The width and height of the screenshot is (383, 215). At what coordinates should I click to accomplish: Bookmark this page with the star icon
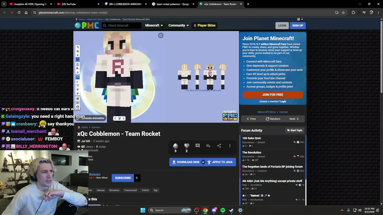pos(343,13)
